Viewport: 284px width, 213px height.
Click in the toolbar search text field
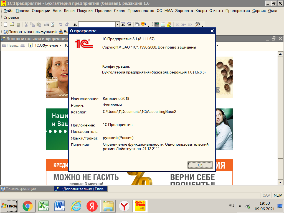pos(97,24)
